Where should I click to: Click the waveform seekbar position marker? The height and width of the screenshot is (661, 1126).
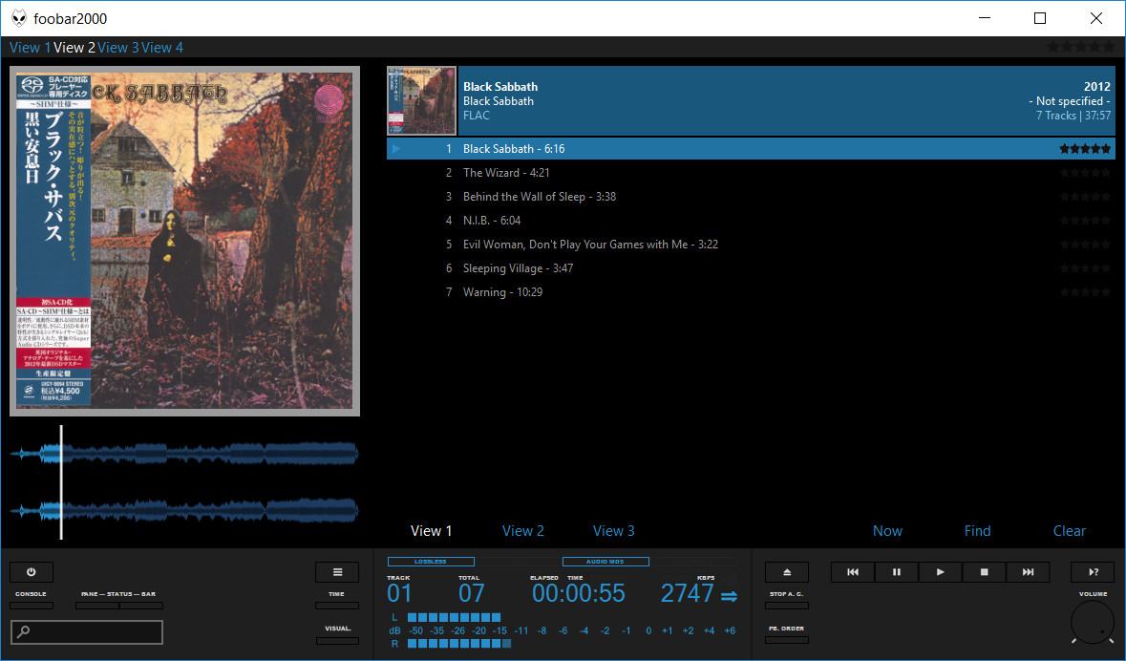tap(61, 482)
